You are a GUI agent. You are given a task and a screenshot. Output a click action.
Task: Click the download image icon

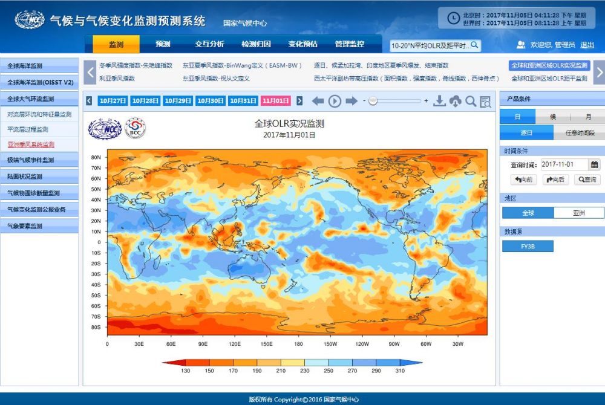pyautogui.click(x=439, y=102)
